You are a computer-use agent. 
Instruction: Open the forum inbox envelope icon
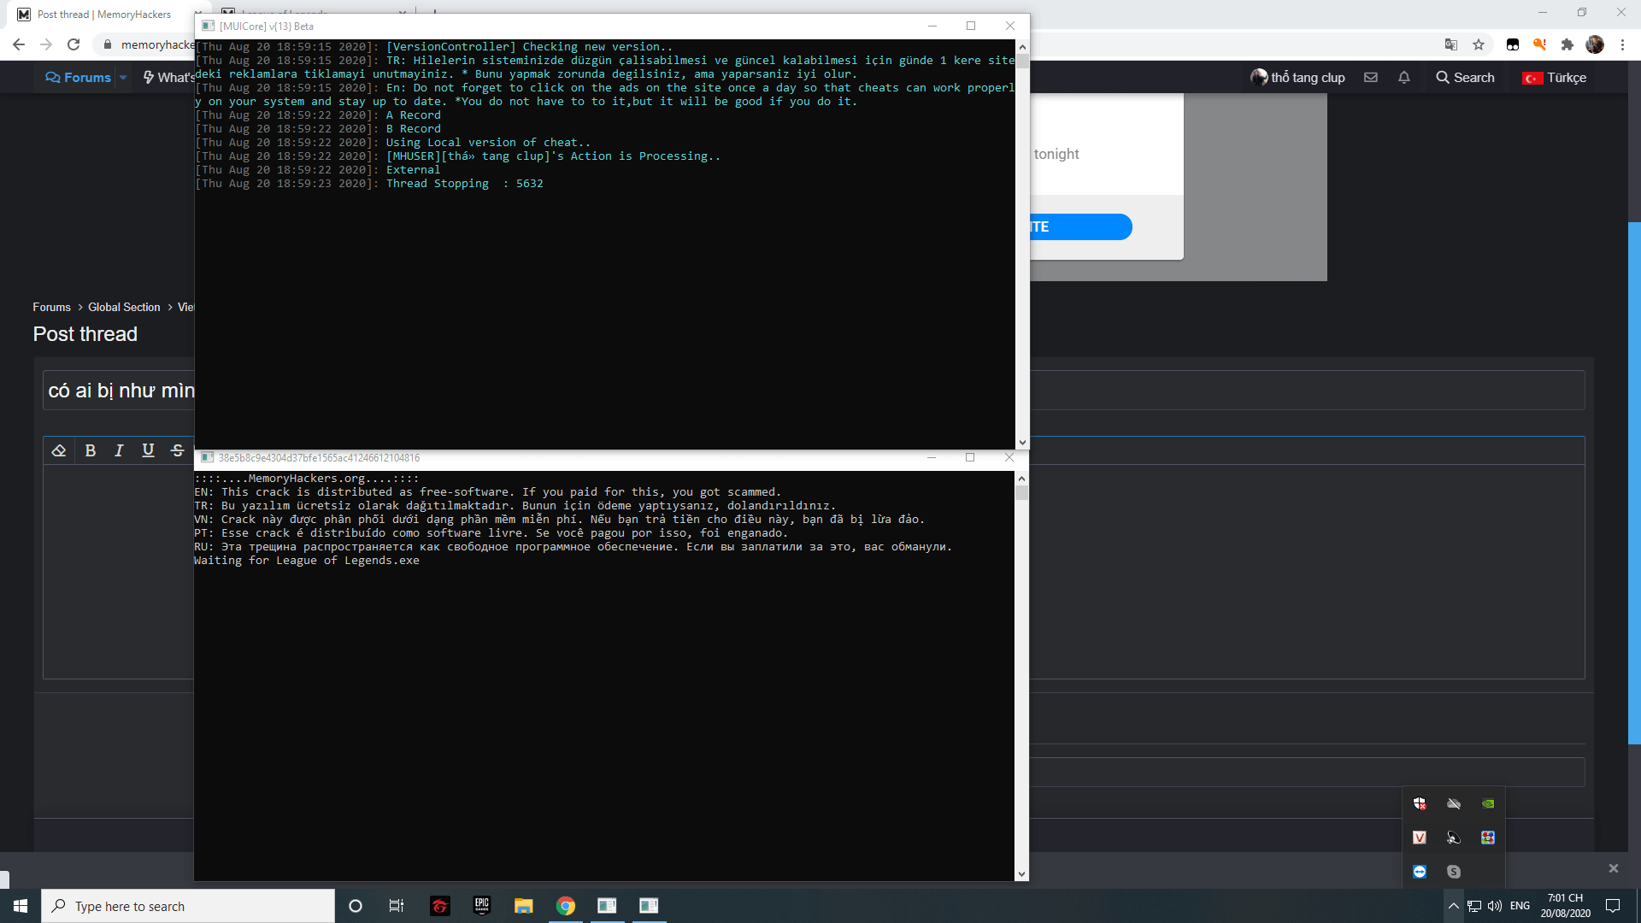[1371, 78]
